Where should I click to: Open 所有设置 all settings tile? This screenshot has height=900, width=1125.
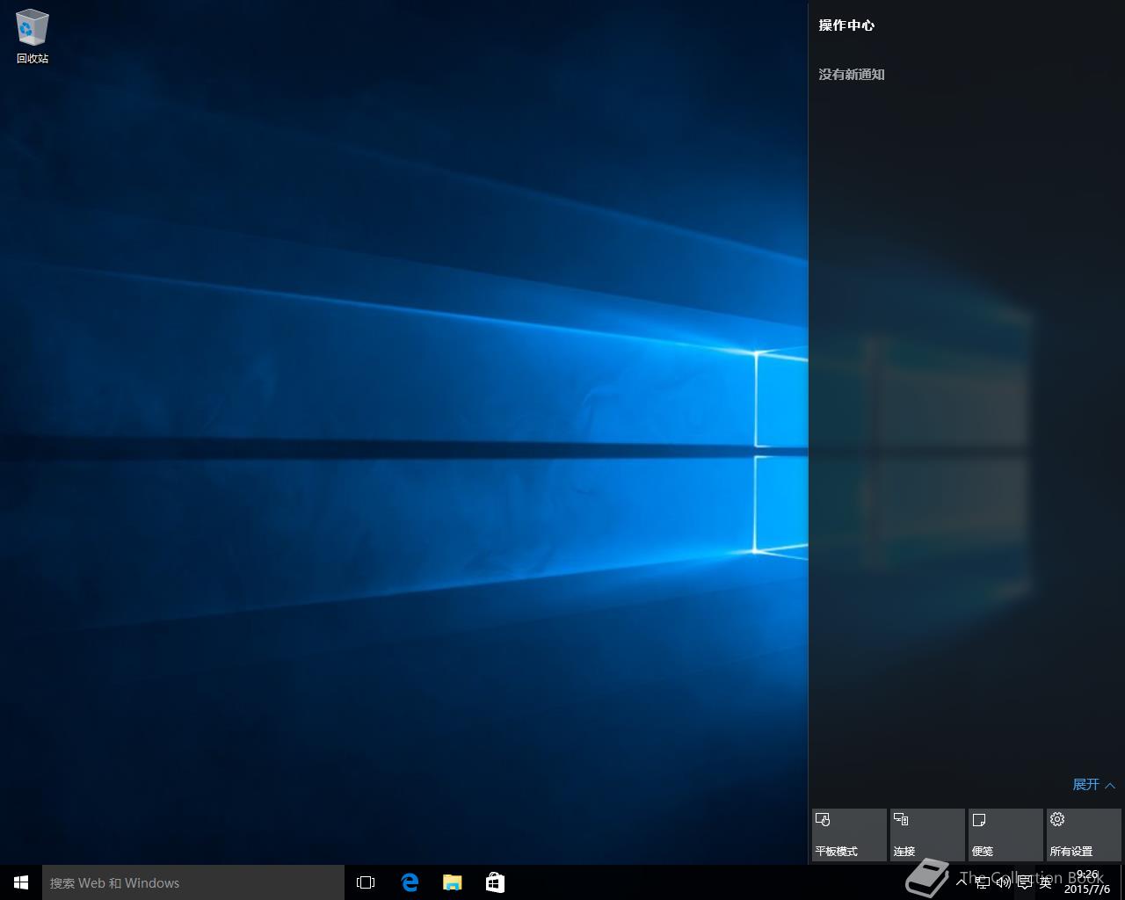pyautogui.click(x=1084, y=835)
